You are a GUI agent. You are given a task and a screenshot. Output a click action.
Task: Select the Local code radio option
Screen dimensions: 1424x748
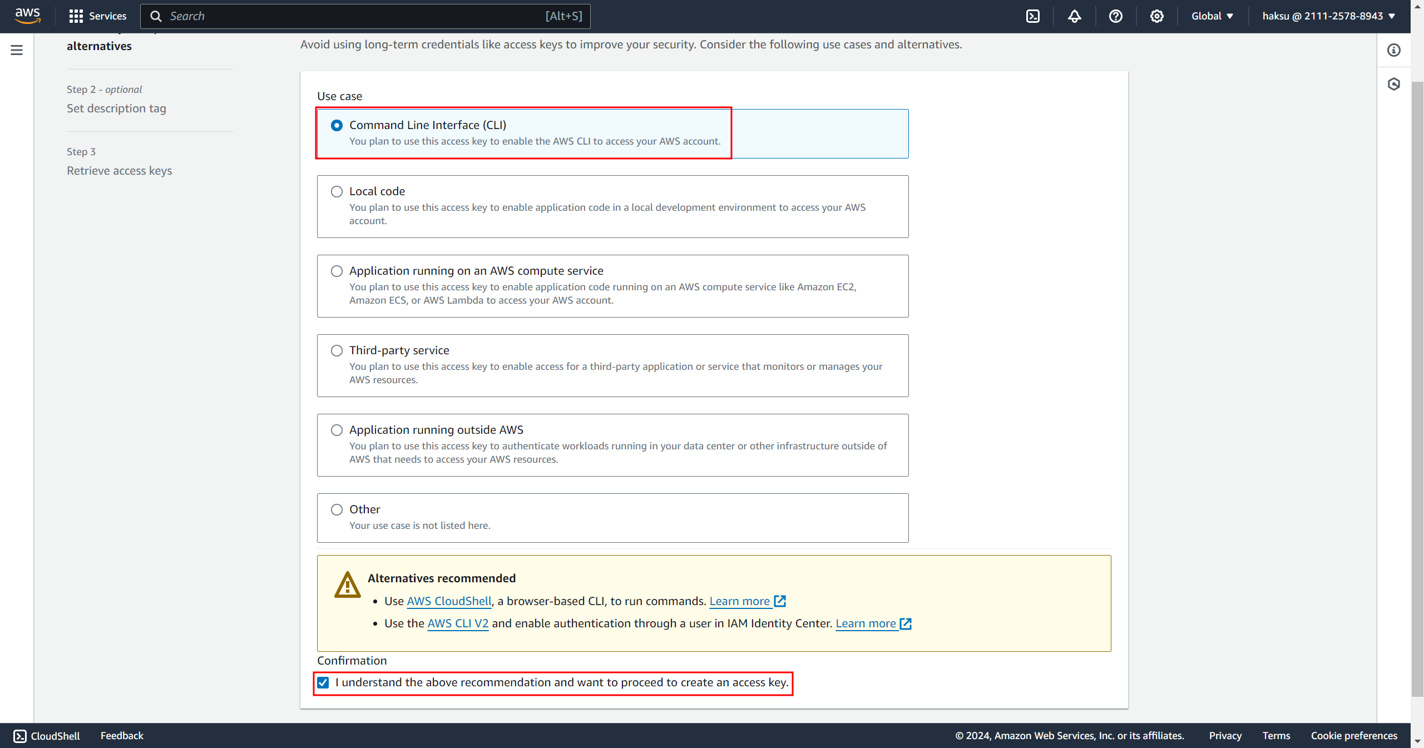[x=337, y=191]
